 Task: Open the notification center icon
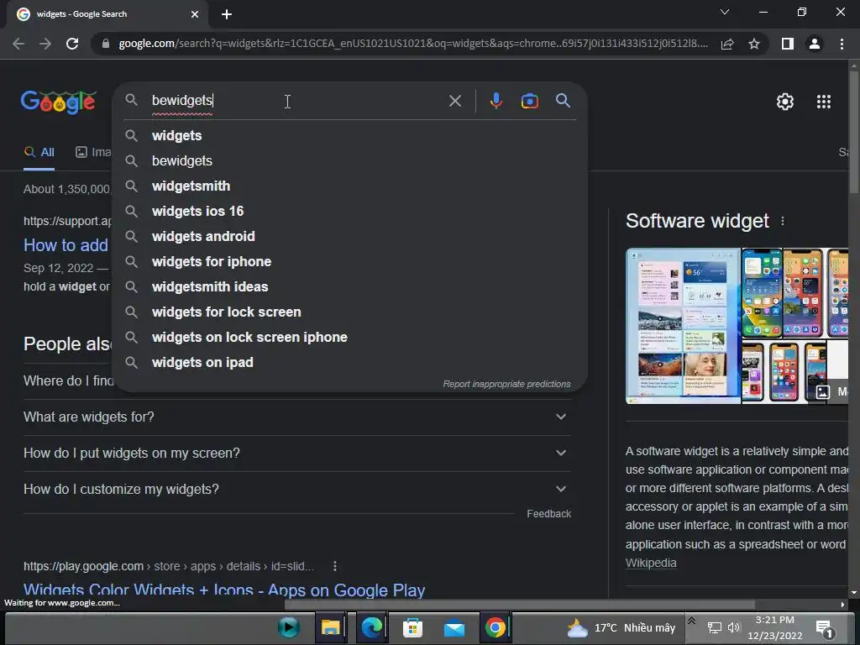pyautogui.click(x=825, y=628)
